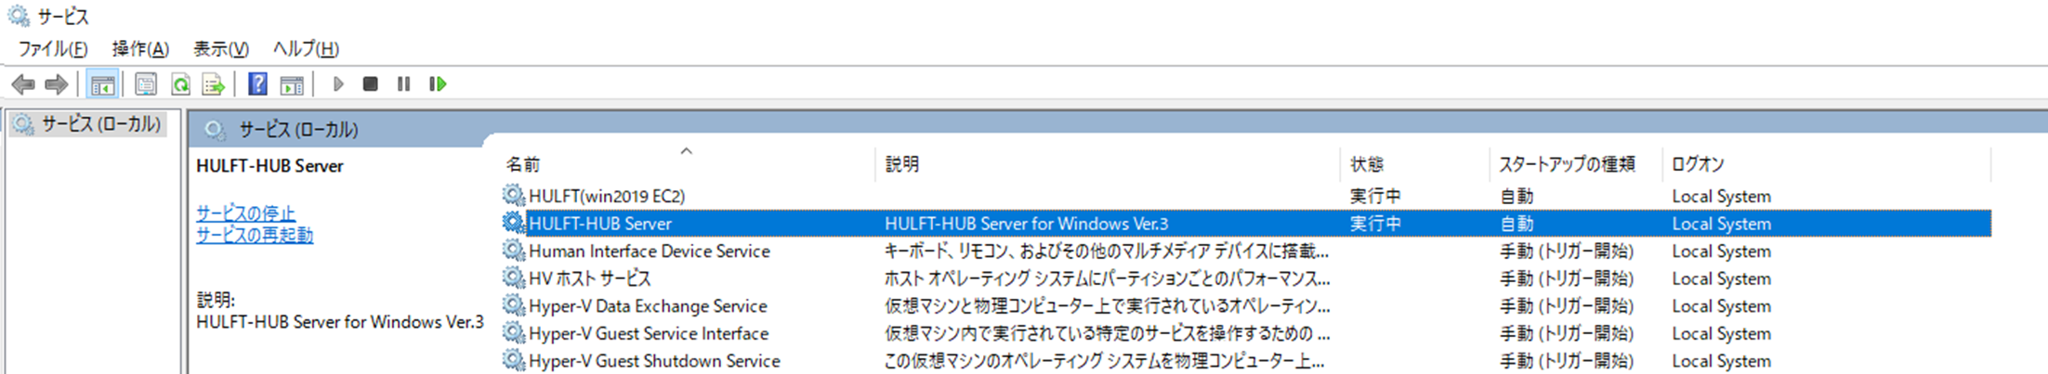Select the HV ホスト サービス name
The height and width of the screenshot is (374, 2048).
[x=590, y=278]
